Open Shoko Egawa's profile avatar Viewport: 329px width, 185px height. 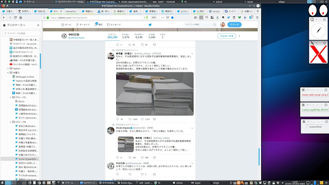coord(111,131)
